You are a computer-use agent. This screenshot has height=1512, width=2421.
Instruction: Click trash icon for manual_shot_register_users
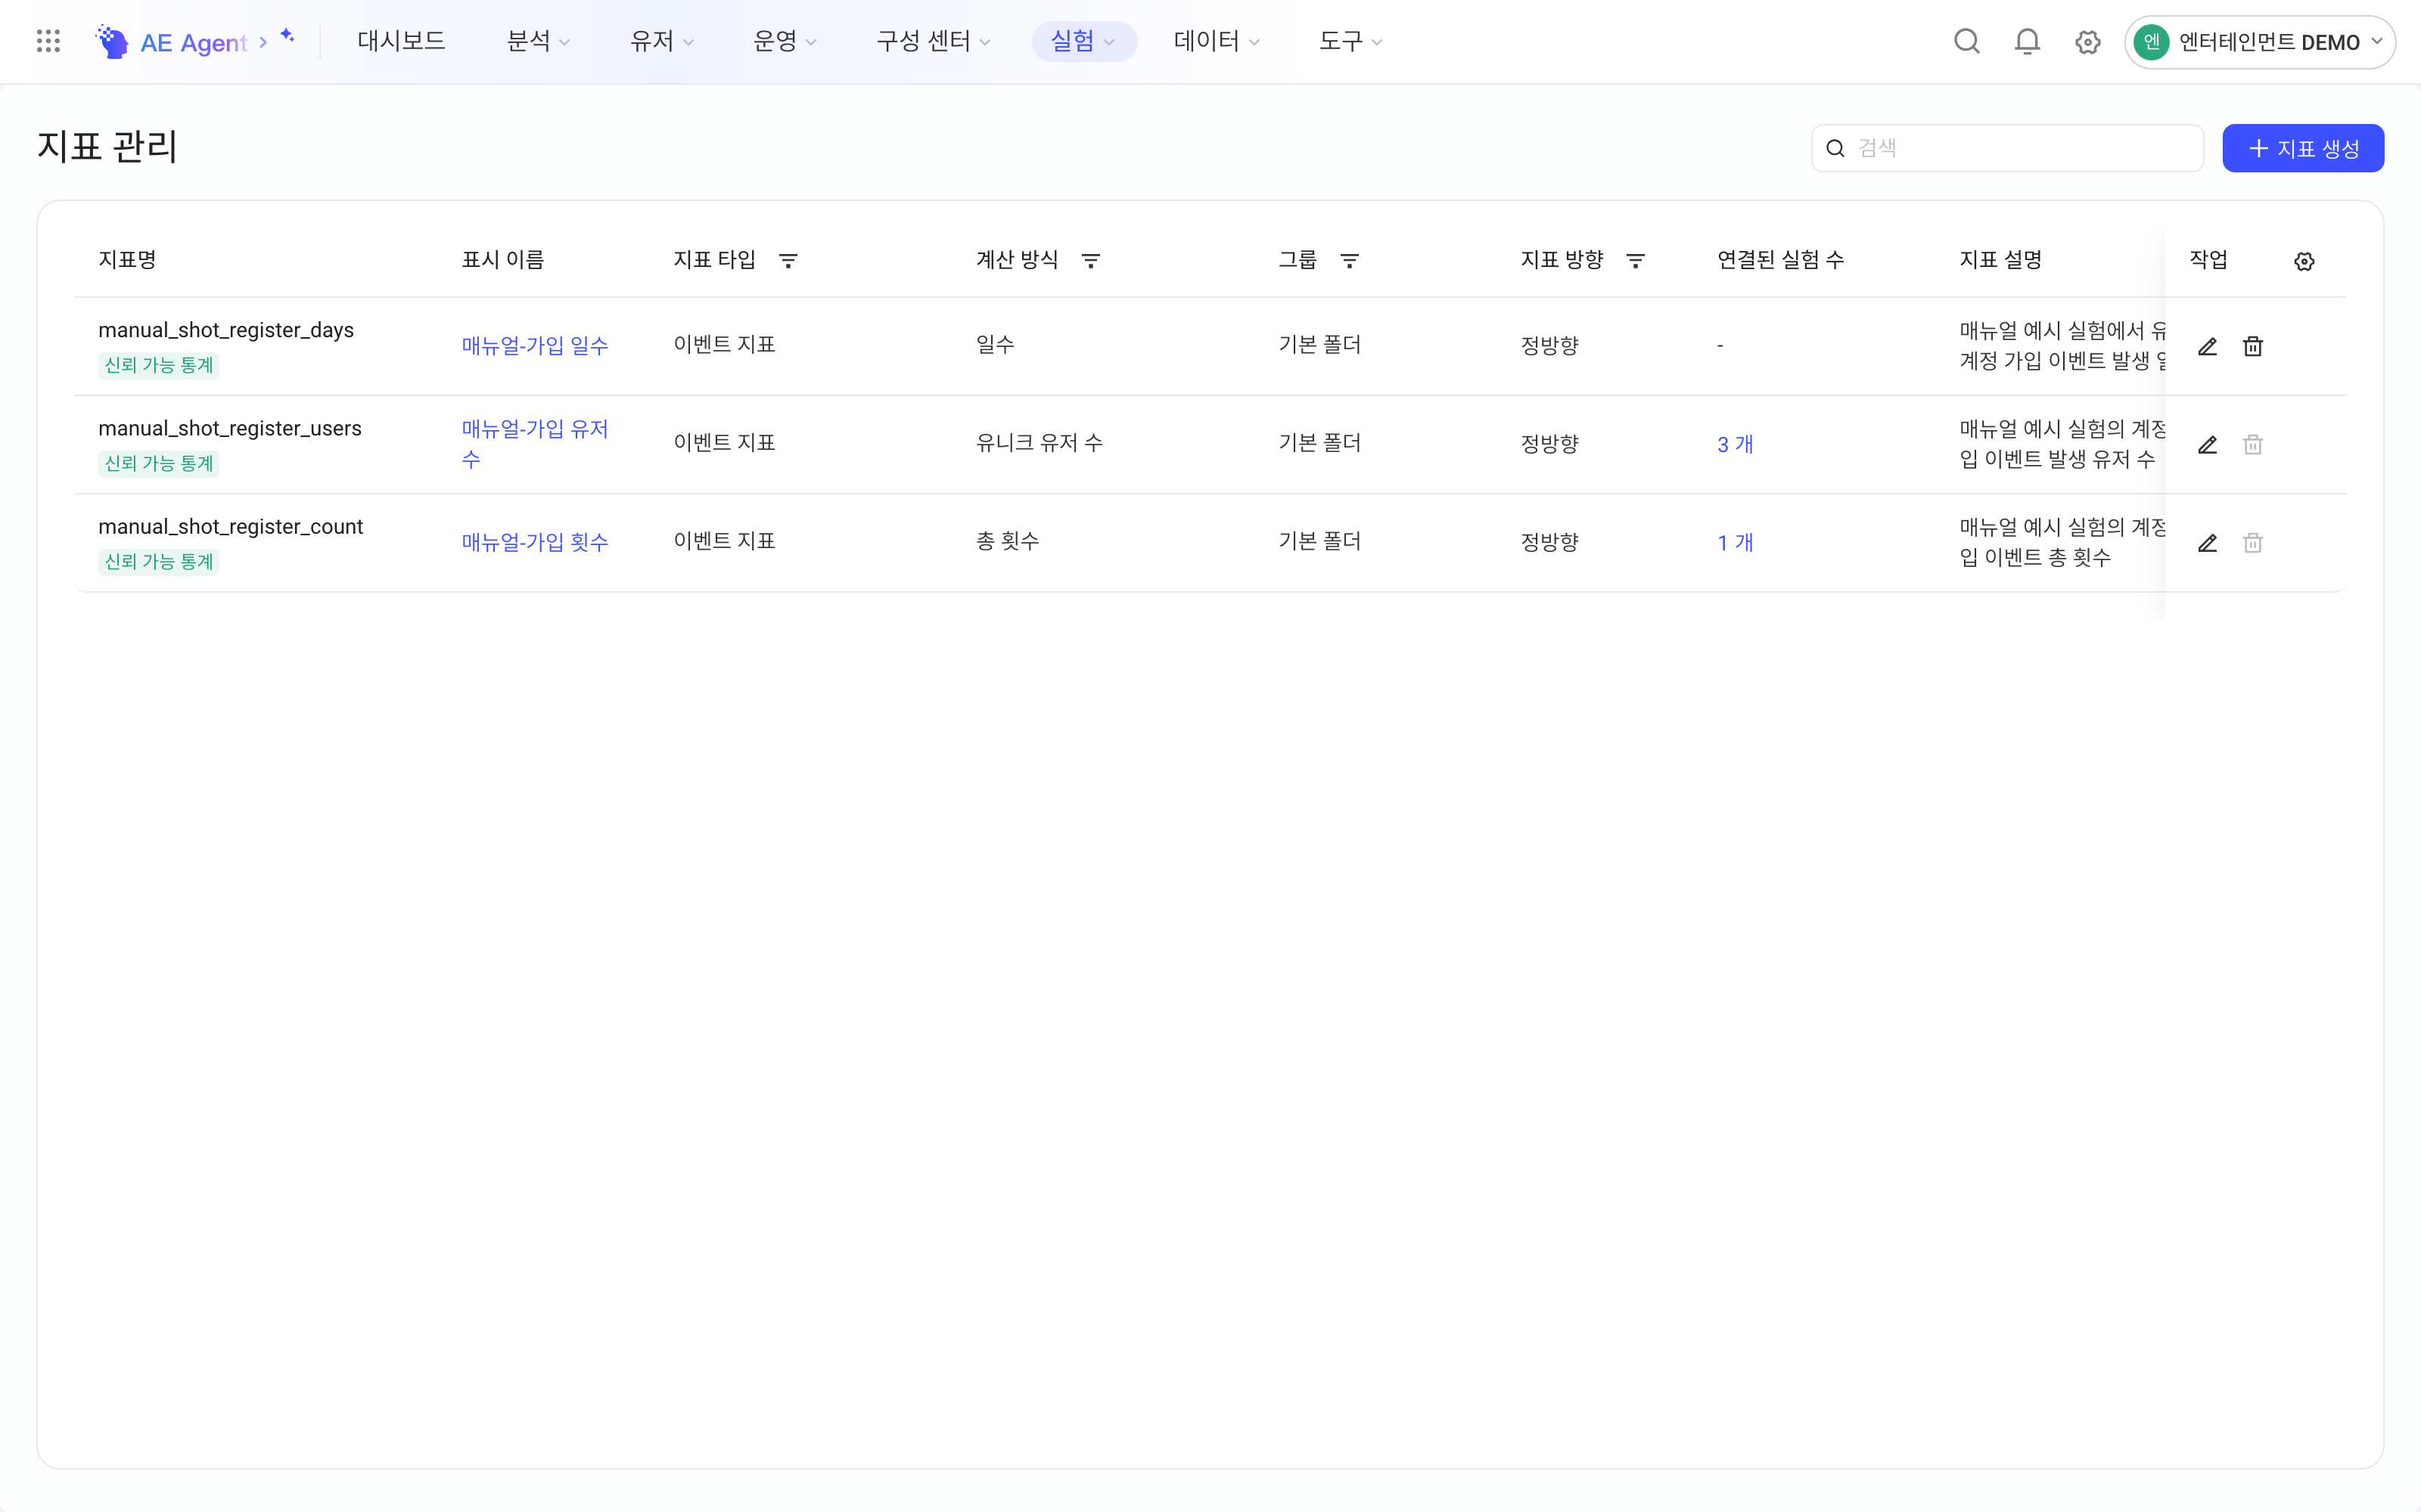(x=2253, y=444)
